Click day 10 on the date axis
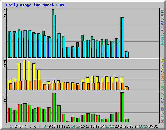The height and width of the screenshot is (130, 166). click(53, 126)
